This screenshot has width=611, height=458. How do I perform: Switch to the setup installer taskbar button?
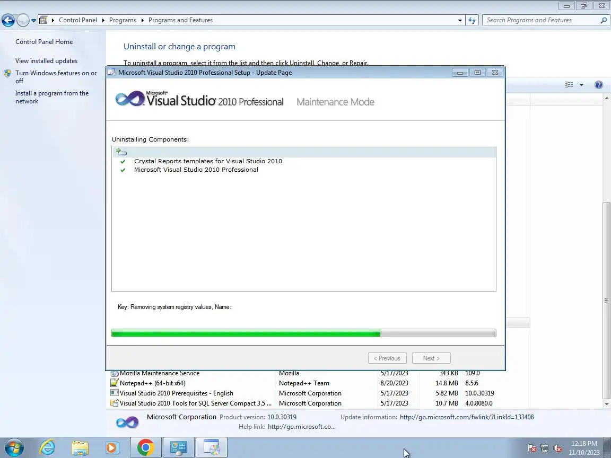click(211, 448)
